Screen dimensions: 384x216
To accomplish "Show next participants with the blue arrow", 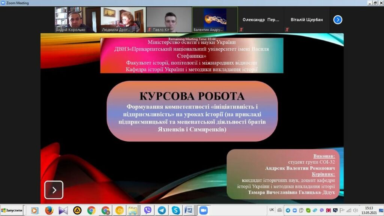I will (337, 20).
